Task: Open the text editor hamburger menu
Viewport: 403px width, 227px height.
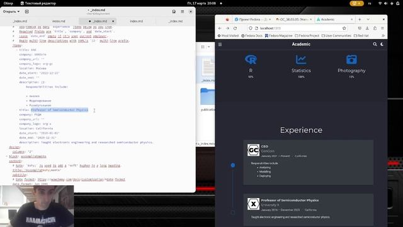Action: point(182,11)
